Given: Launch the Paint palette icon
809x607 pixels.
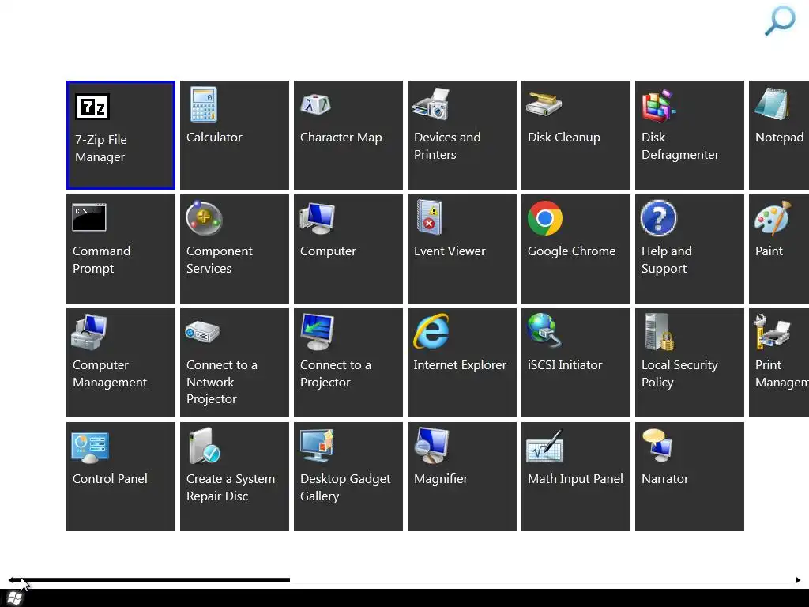Looking at the screenshot, I should click(773, 217).
